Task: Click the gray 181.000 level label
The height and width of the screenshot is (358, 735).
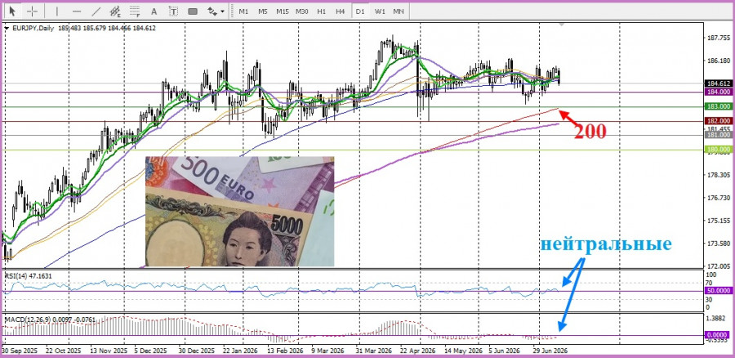Action: click(x=717, y=135)
